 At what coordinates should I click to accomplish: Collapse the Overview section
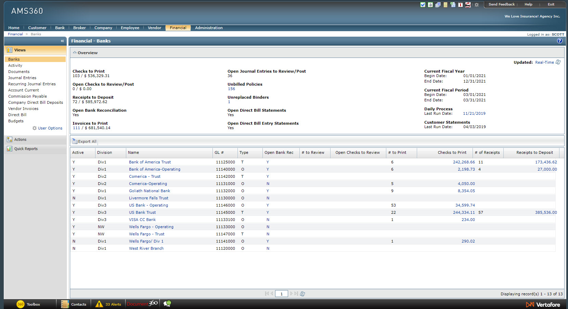[75, 53]
